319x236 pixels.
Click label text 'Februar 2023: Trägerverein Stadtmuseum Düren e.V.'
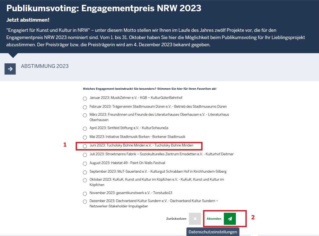(x=158, y=106)
